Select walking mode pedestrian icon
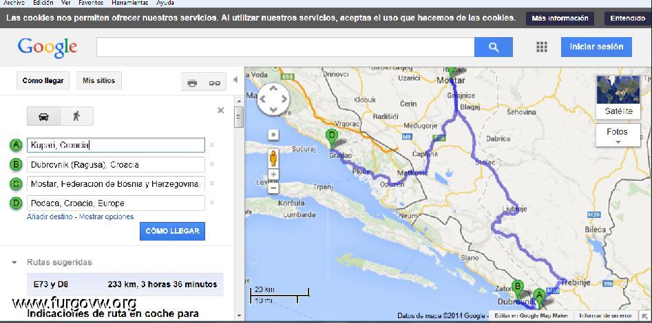652x323 pixels. (x=76, y=116)
